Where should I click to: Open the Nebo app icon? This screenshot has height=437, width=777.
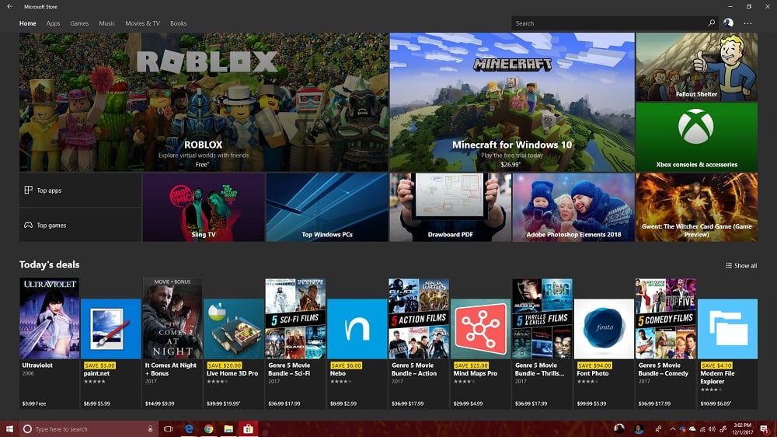tap(357, 328)
